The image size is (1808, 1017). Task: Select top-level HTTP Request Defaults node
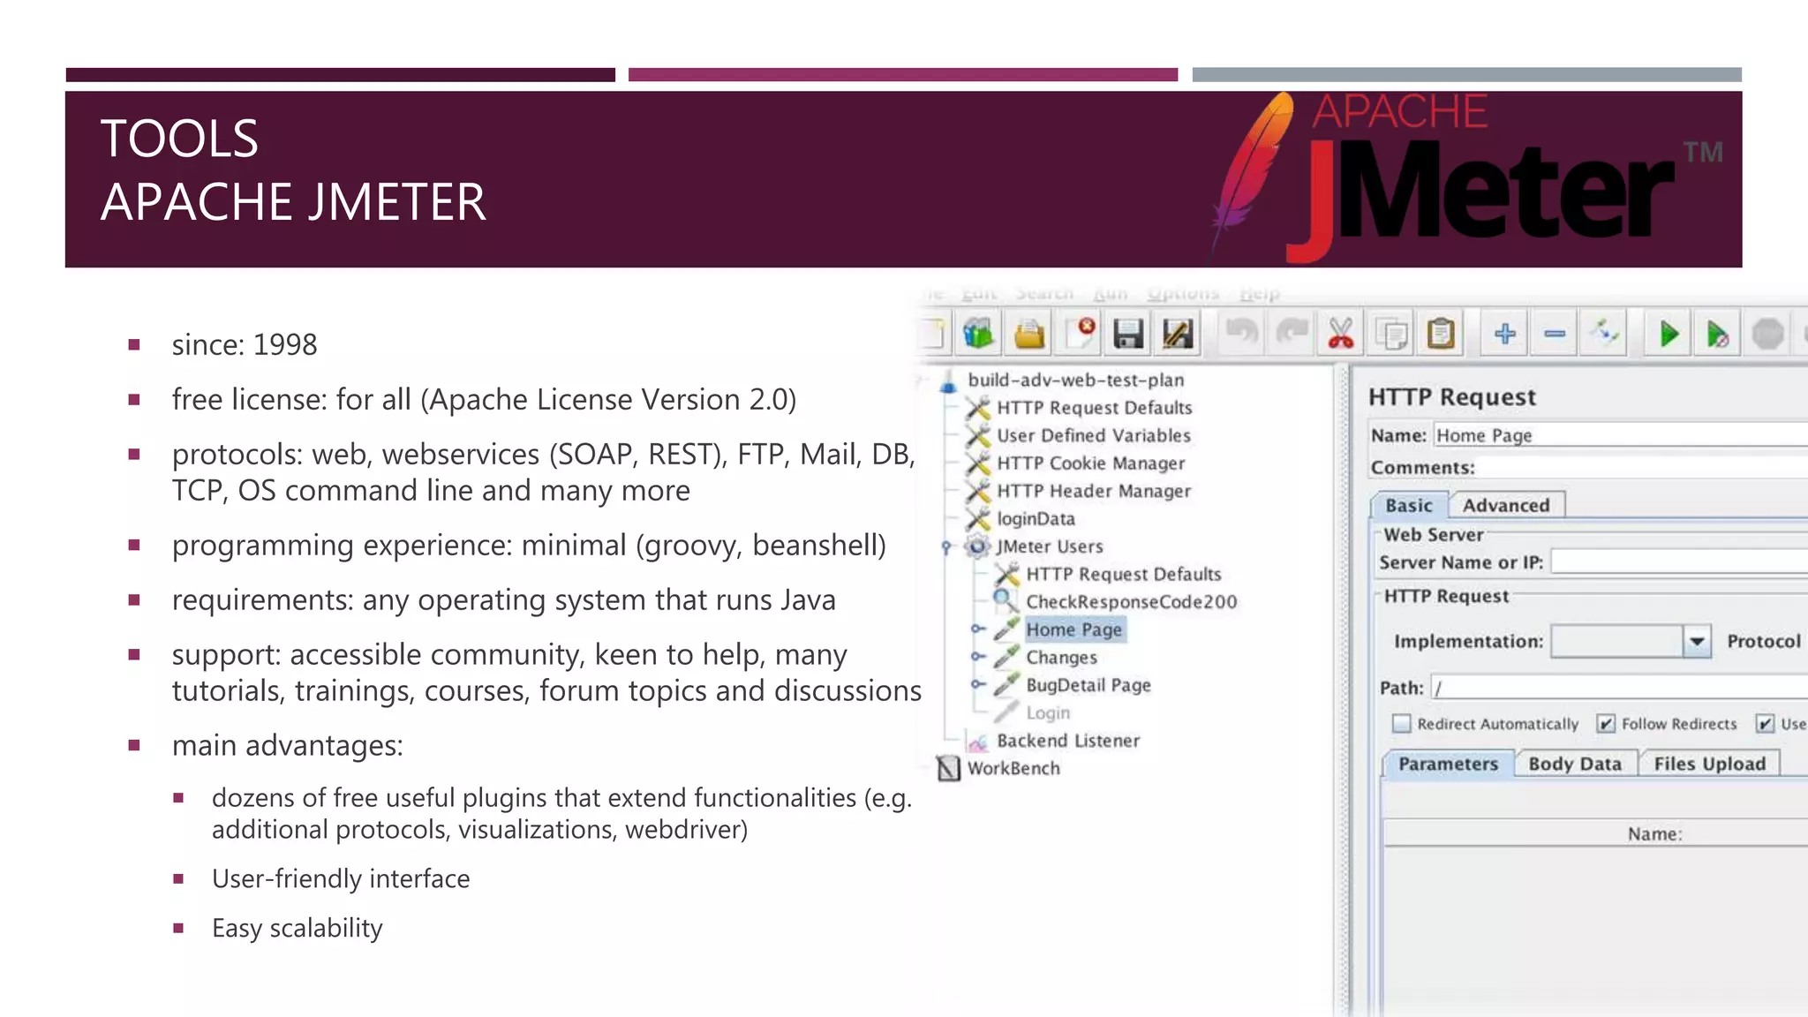click(x=1094, y=408)
